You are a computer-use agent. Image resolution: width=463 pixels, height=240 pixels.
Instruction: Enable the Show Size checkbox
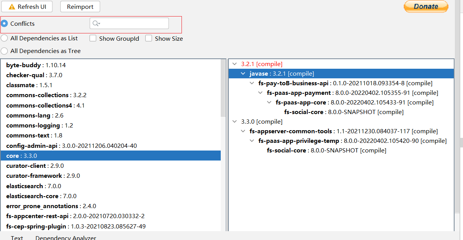click(148, 38)
